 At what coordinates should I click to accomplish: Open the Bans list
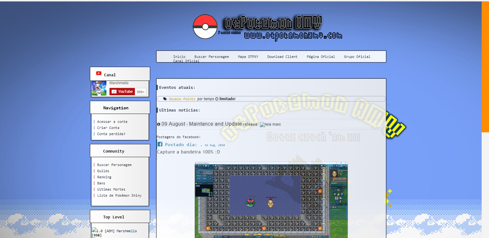pos(101,183)
